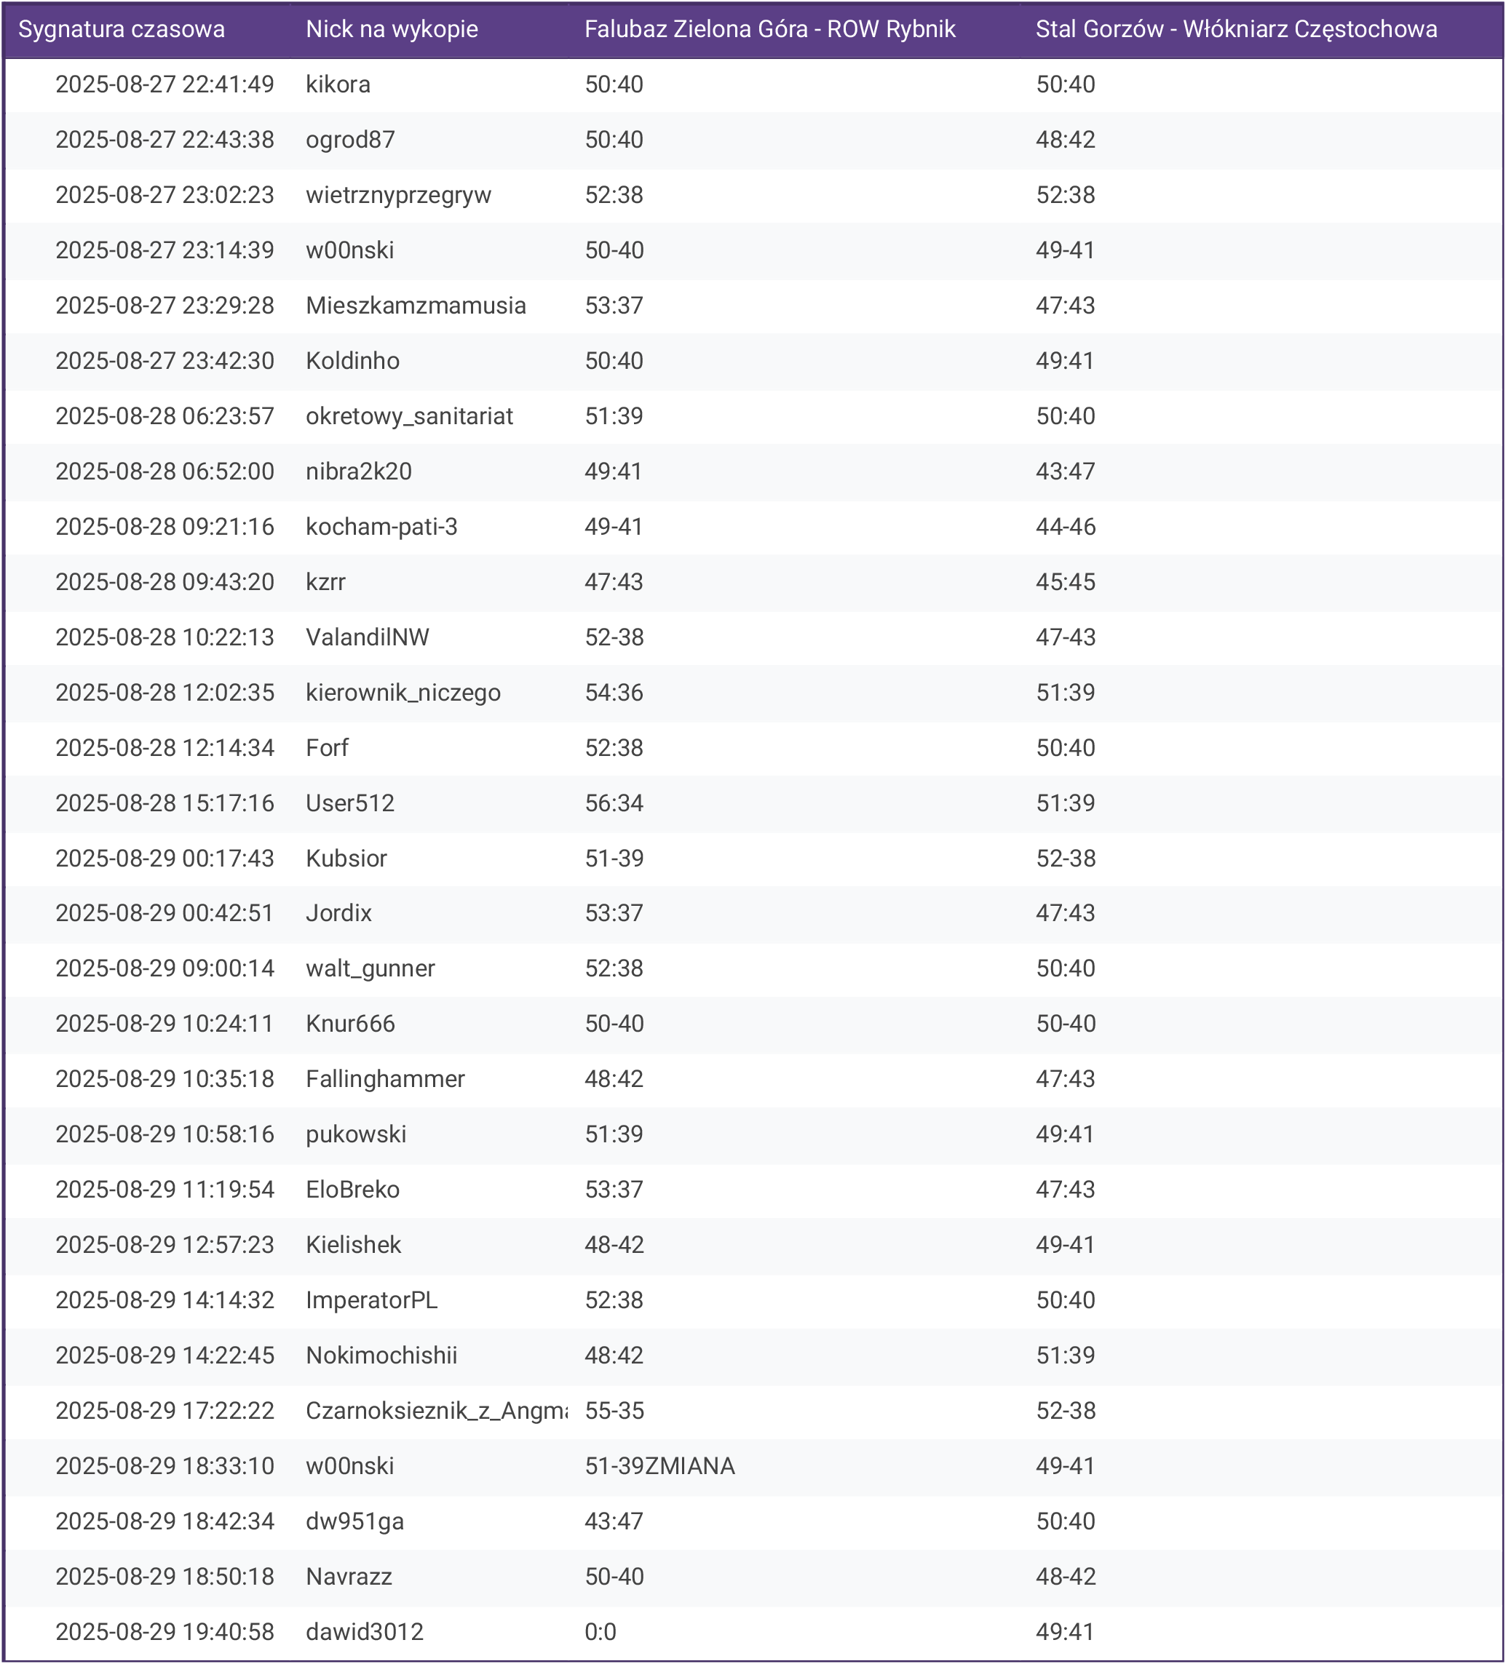
Task: Click the 'Sygnatura czasowa' column header
Action: click(x=122, y=30)
